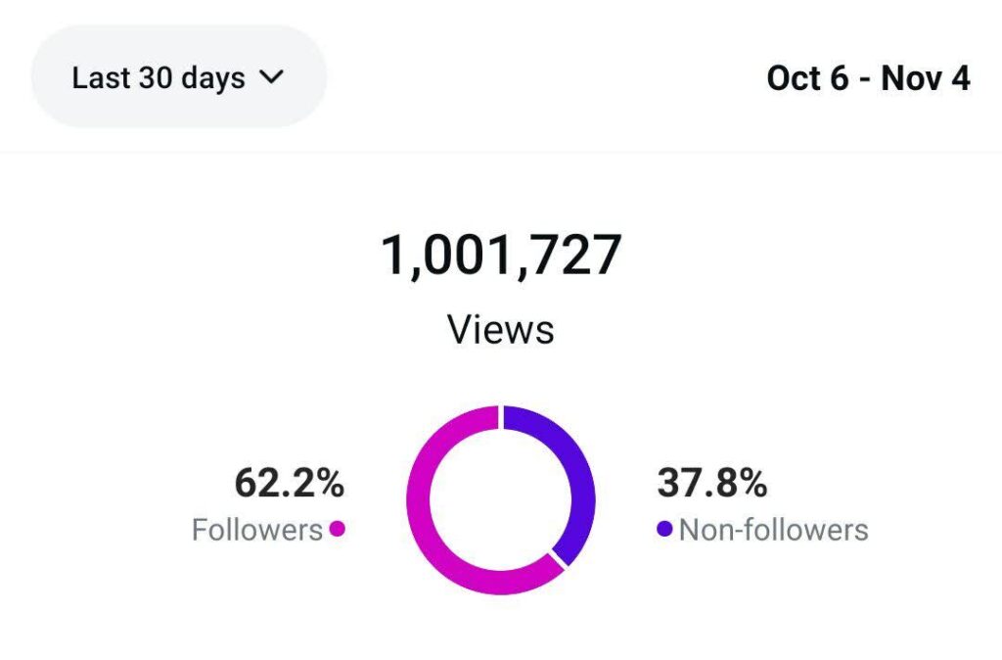Click the divider line below the header
The width and height of the screenshot is (1002, 660).
501,152
